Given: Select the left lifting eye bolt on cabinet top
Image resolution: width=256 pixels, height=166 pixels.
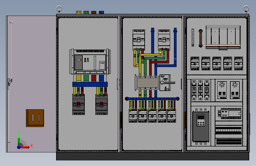Looking at the screenshot, I should coord(59,9).
